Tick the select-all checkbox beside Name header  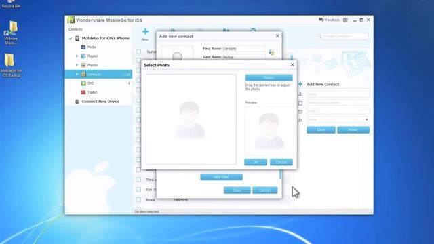coord(138,52)
